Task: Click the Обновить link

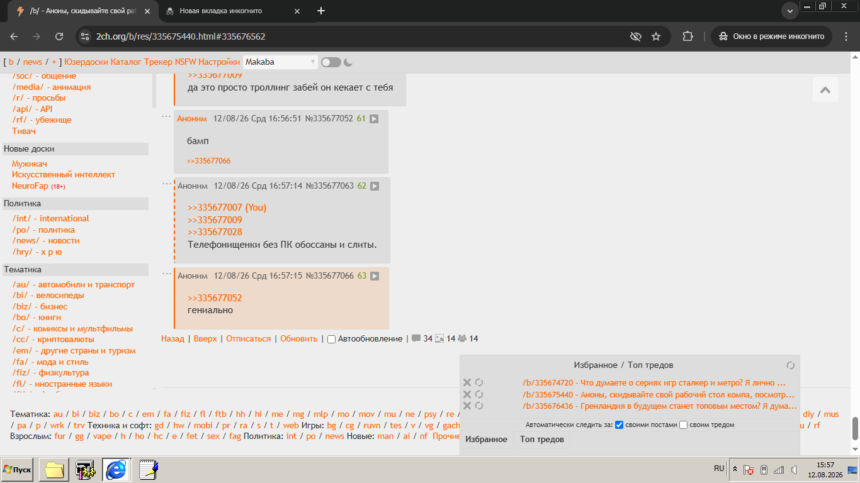Action: click(x=299, y=338)
